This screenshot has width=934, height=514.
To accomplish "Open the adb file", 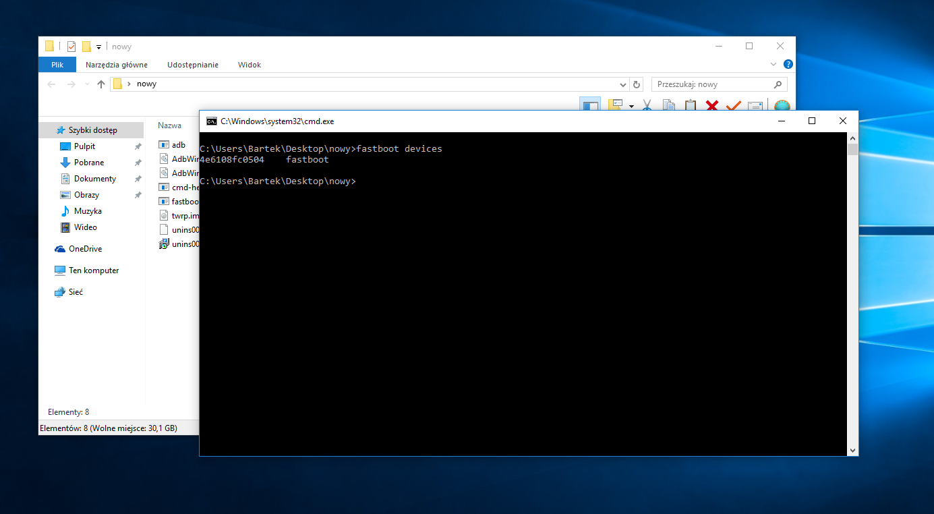I will pos(178,145).
